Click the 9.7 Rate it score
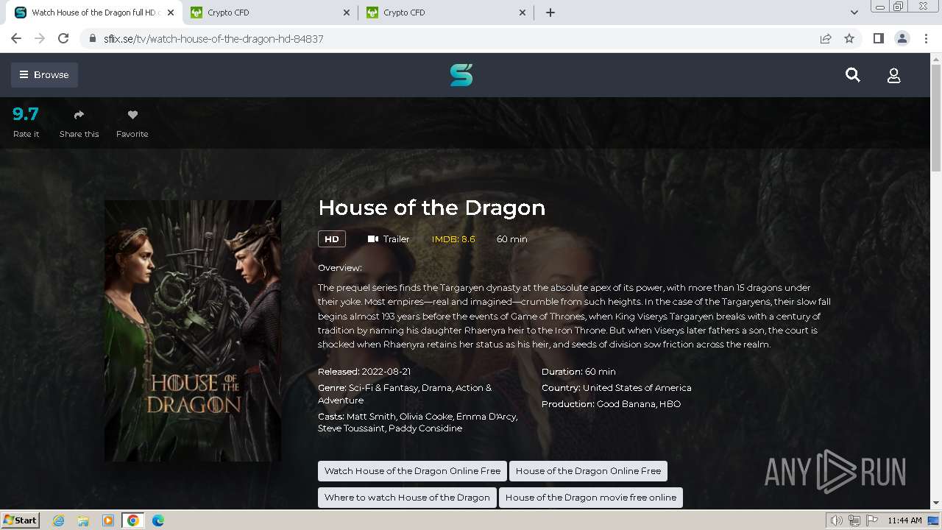The width and height of the screenshot is (942, 530). (x=26, y=114)
